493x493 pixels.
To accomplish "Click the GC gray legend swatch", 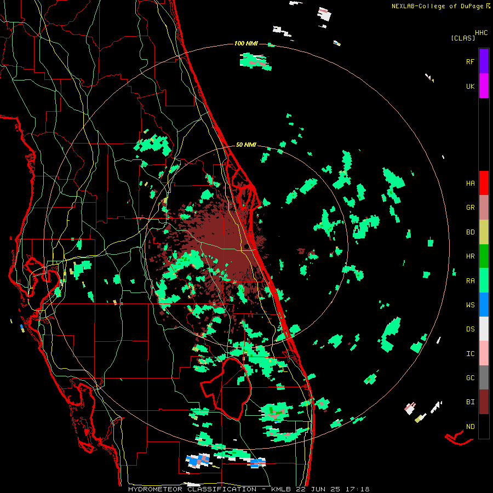I will 484,377.
